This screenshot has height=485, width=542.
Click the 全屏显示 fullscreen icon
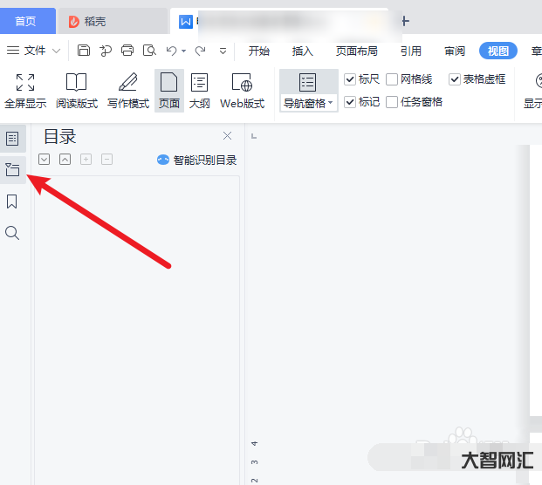pos(25,83)
